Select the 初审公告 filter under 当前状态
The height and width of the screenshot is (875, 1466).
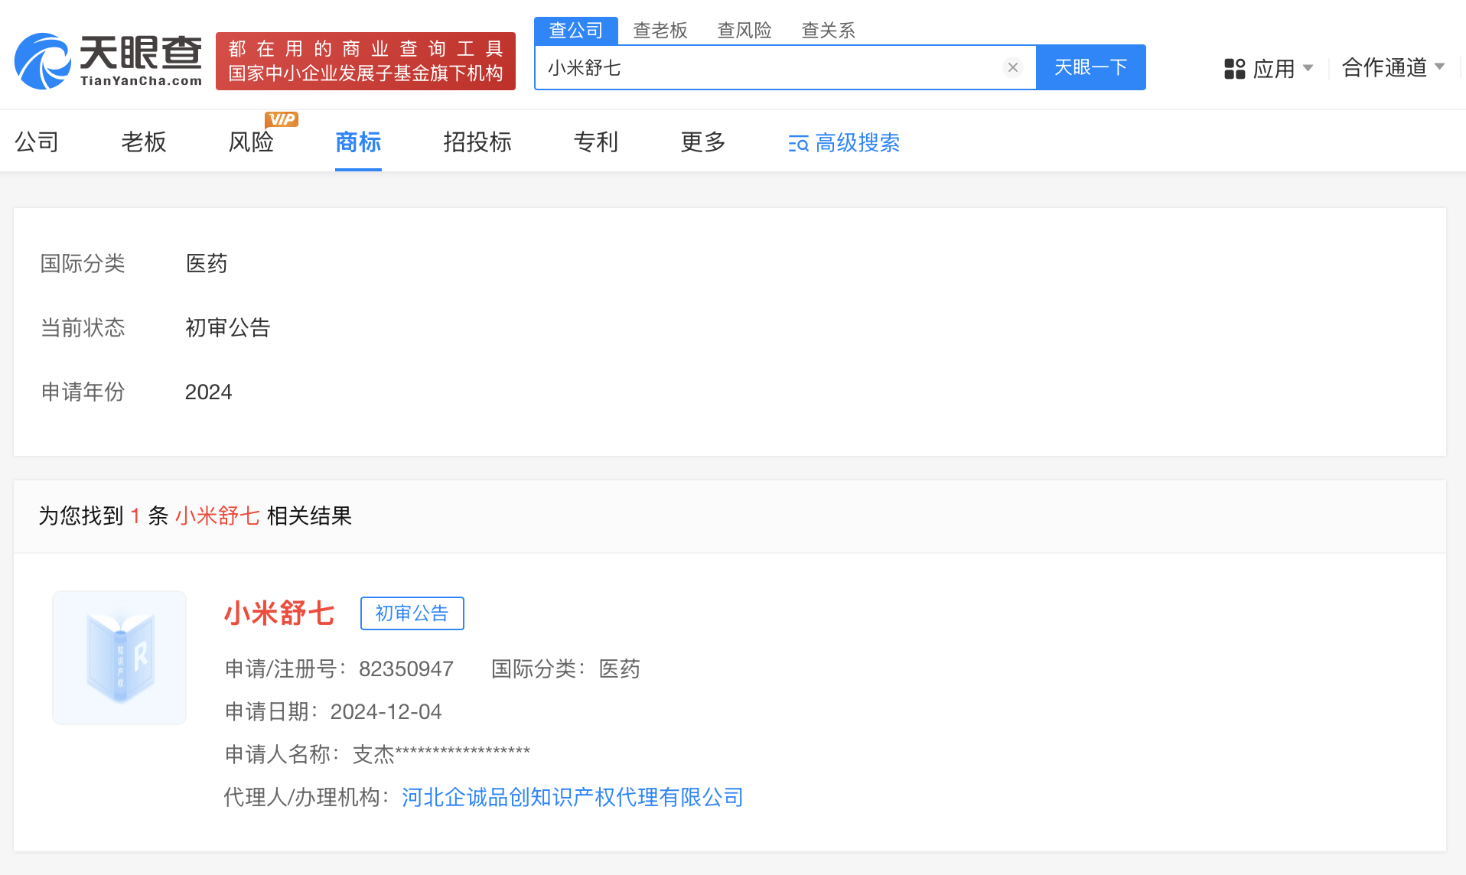228,328
